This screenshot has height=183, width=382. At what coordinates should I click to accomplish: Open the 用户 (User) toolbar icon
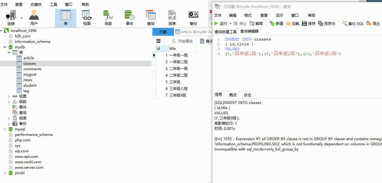(34, 18)
